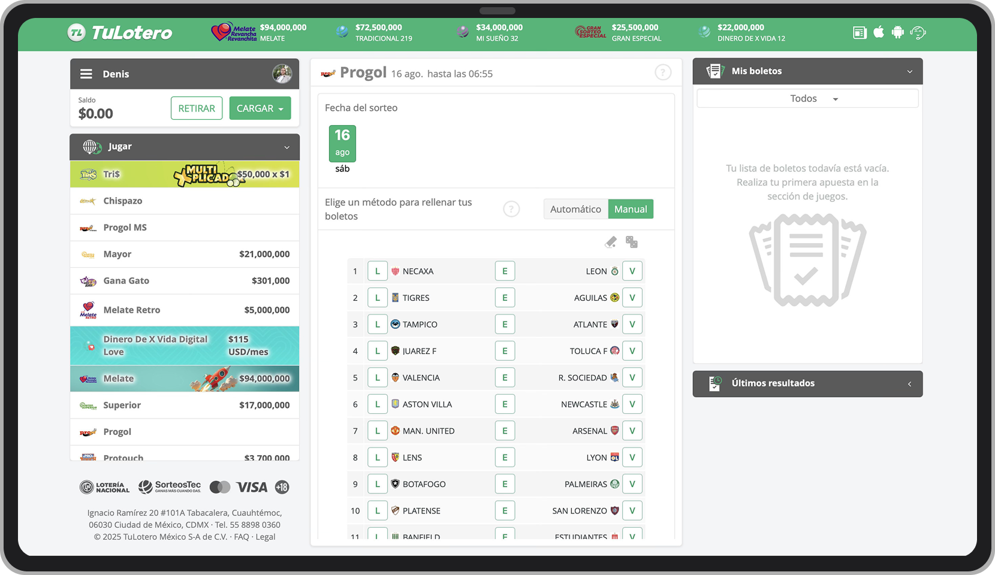Open the CARGAR dropdown button
Viewport: 995px width, 575px height.
(x=260, y=108)
